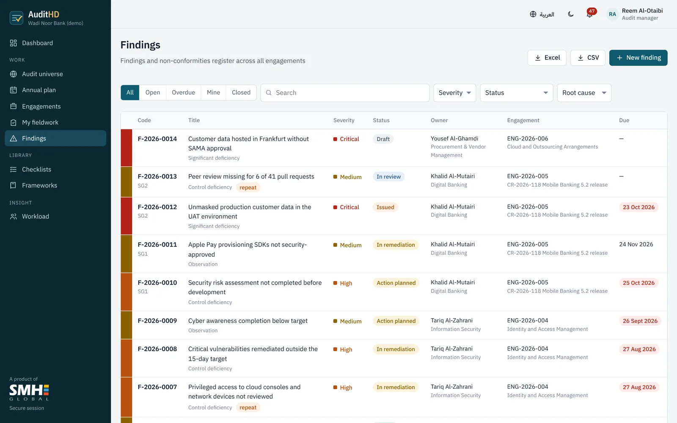Toggle dark mode moon icon
This screenshot has width=677, height=423.
pos(571,14)
